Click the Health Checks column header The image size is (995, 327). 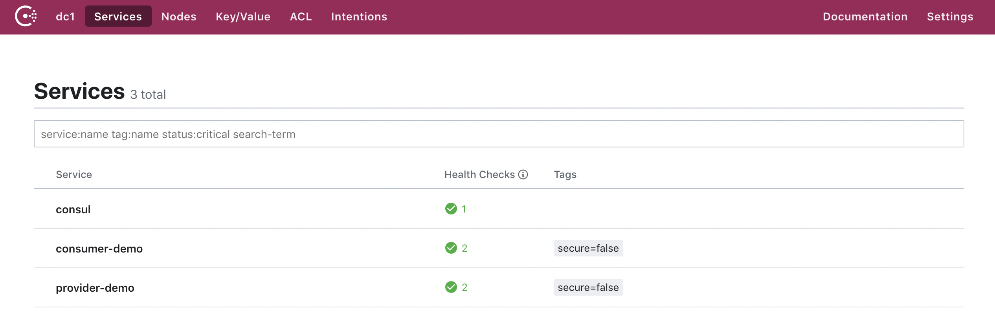[479, 174]
